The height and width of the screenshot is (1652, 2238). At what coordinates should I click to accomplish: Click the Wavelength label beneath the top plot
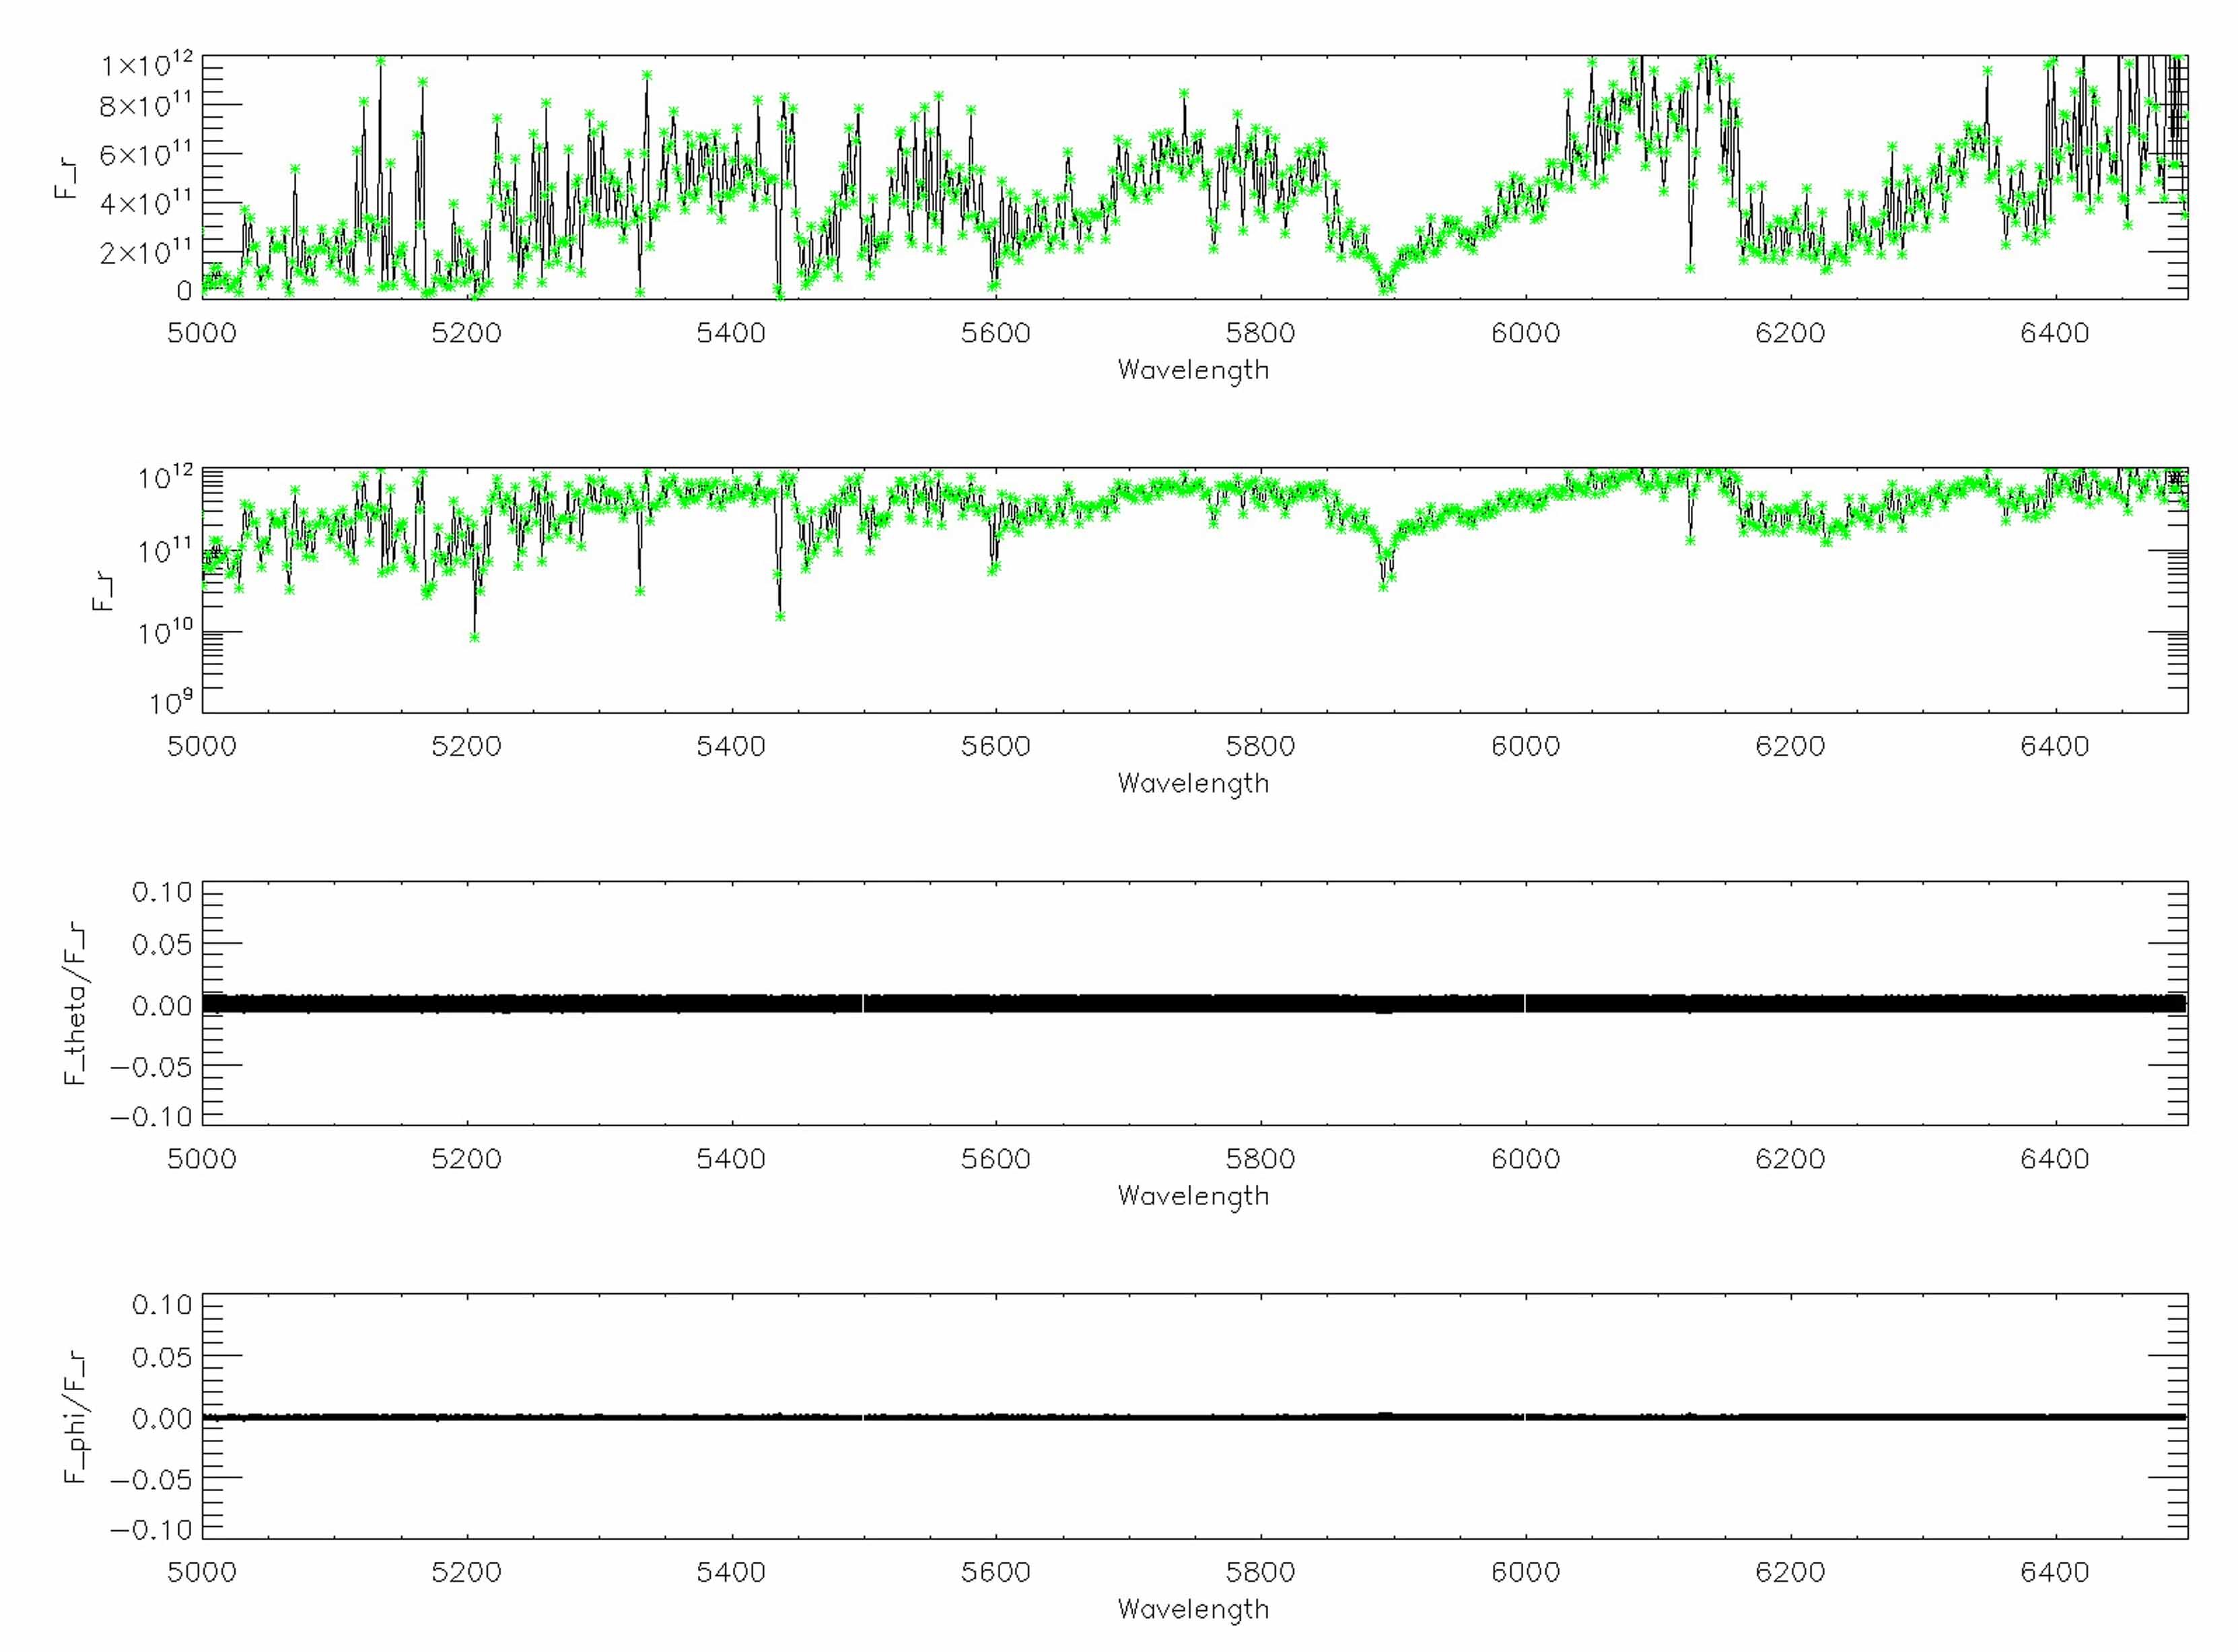coord(1193,371)
